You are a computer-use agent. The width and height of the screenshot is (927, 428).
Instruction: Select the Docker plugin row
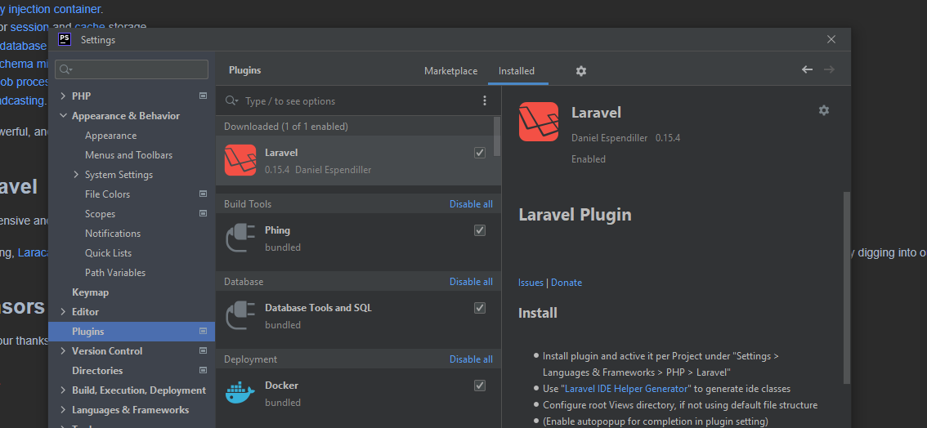358,394
